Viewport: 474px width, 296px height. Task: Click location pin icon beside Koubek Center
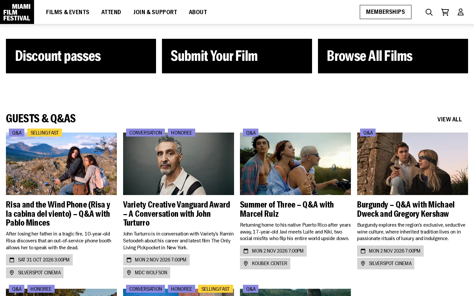click(x=246, y=263)
